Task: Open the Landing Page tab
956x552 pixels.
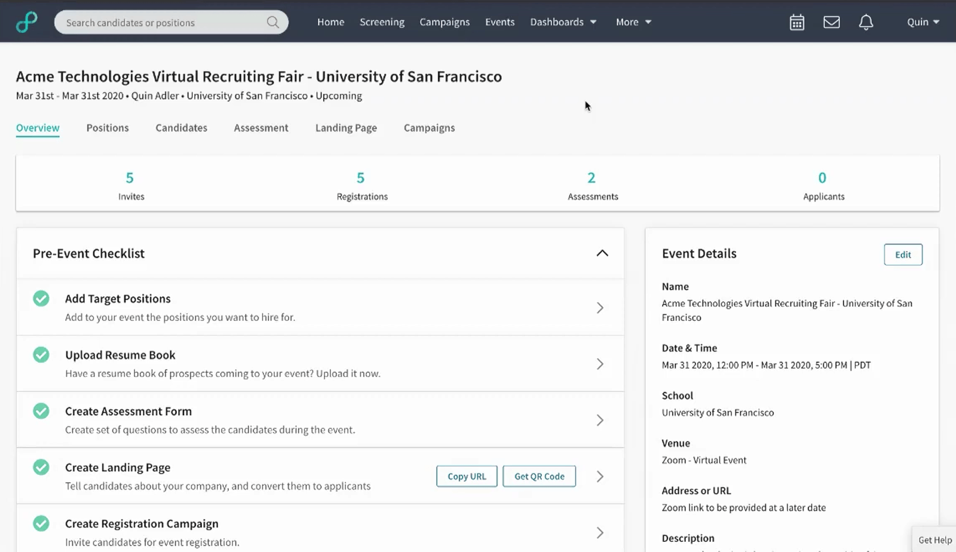Action: pyautogui.click(x=346, y=127)
